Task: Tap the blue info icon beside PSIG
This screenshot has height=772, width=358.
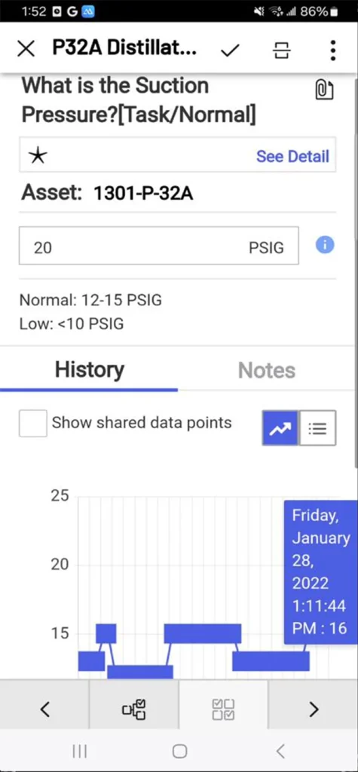Action: [x=325, y=245]
